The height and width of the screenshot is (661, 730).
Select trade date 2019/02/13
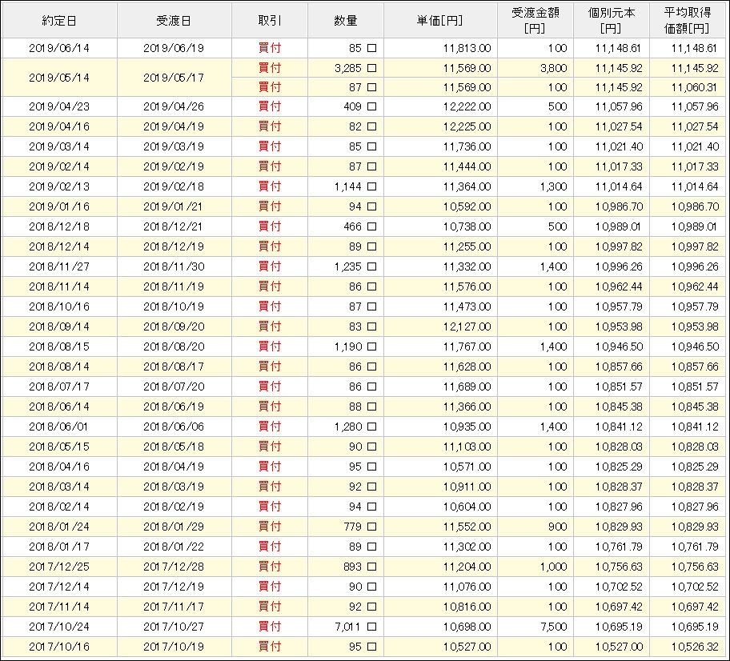pos(59,186)
